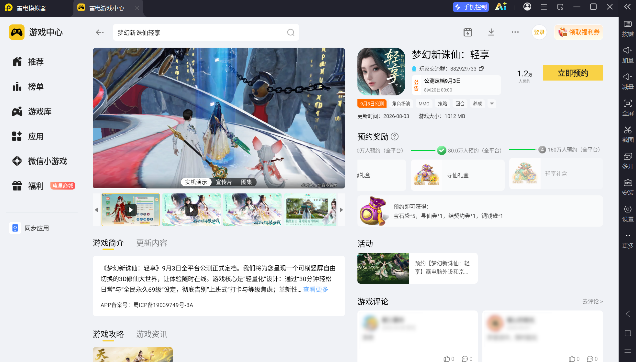Open the downloads icon in header

coord(491,32)
